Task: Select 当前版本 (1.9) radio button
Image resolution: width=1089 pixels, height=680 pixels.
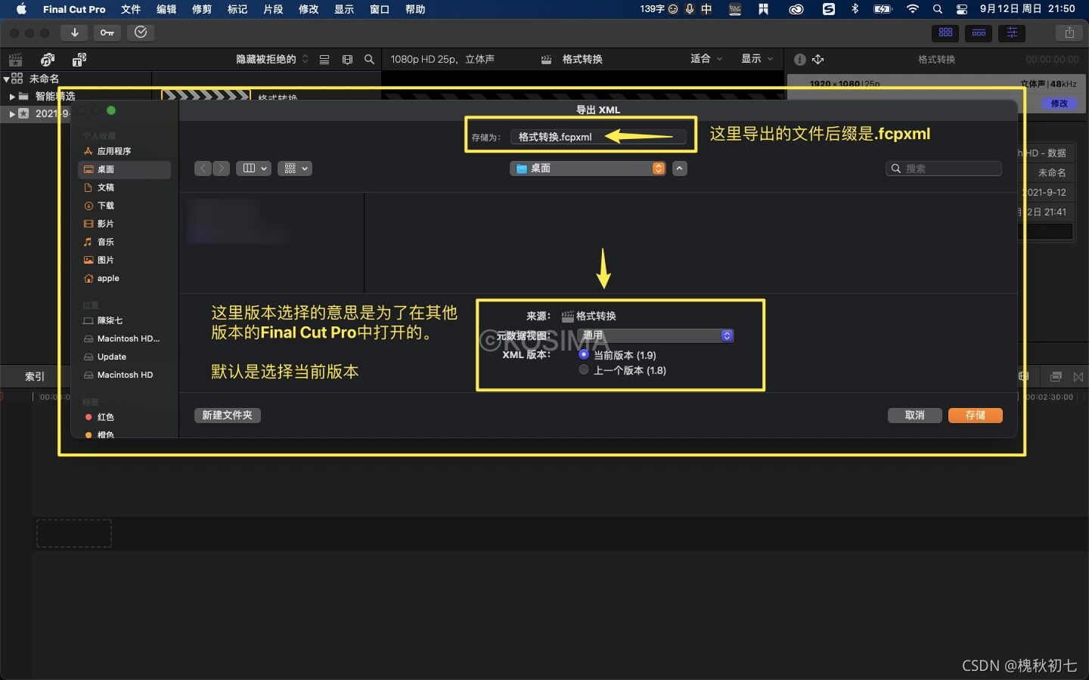Action: coord(584,354)
